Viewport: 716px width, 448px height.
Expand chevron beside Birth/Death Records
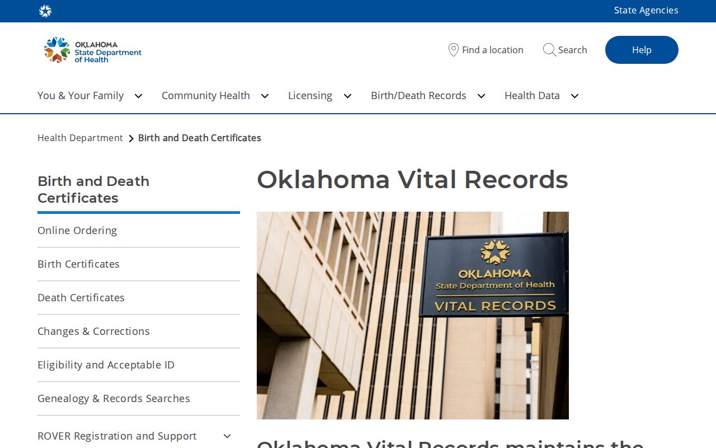coord(481,96)
